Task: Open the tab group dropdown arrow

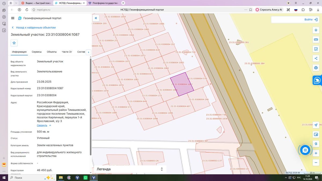Action: click(x=17, y=3)
